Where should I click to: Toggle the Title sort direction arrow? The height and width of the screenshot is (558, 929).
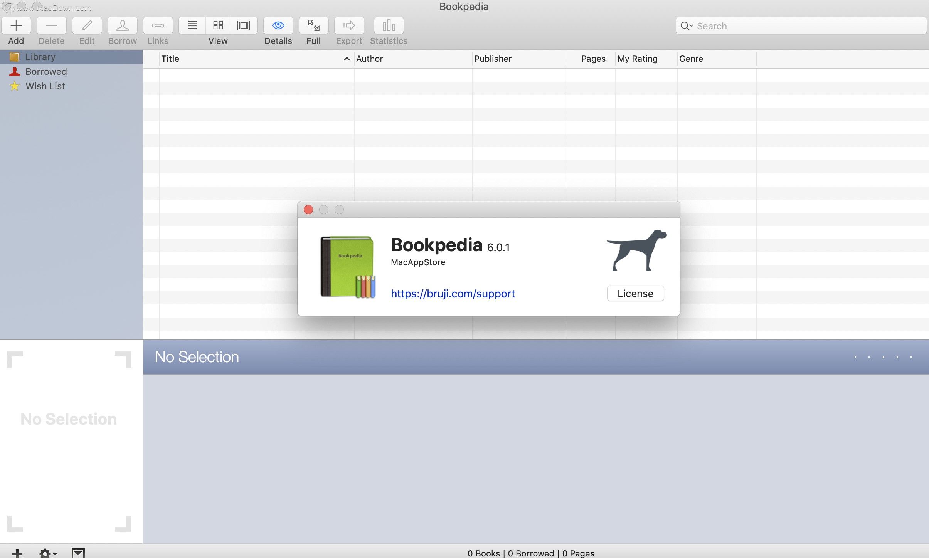click(x=347, y=59)
